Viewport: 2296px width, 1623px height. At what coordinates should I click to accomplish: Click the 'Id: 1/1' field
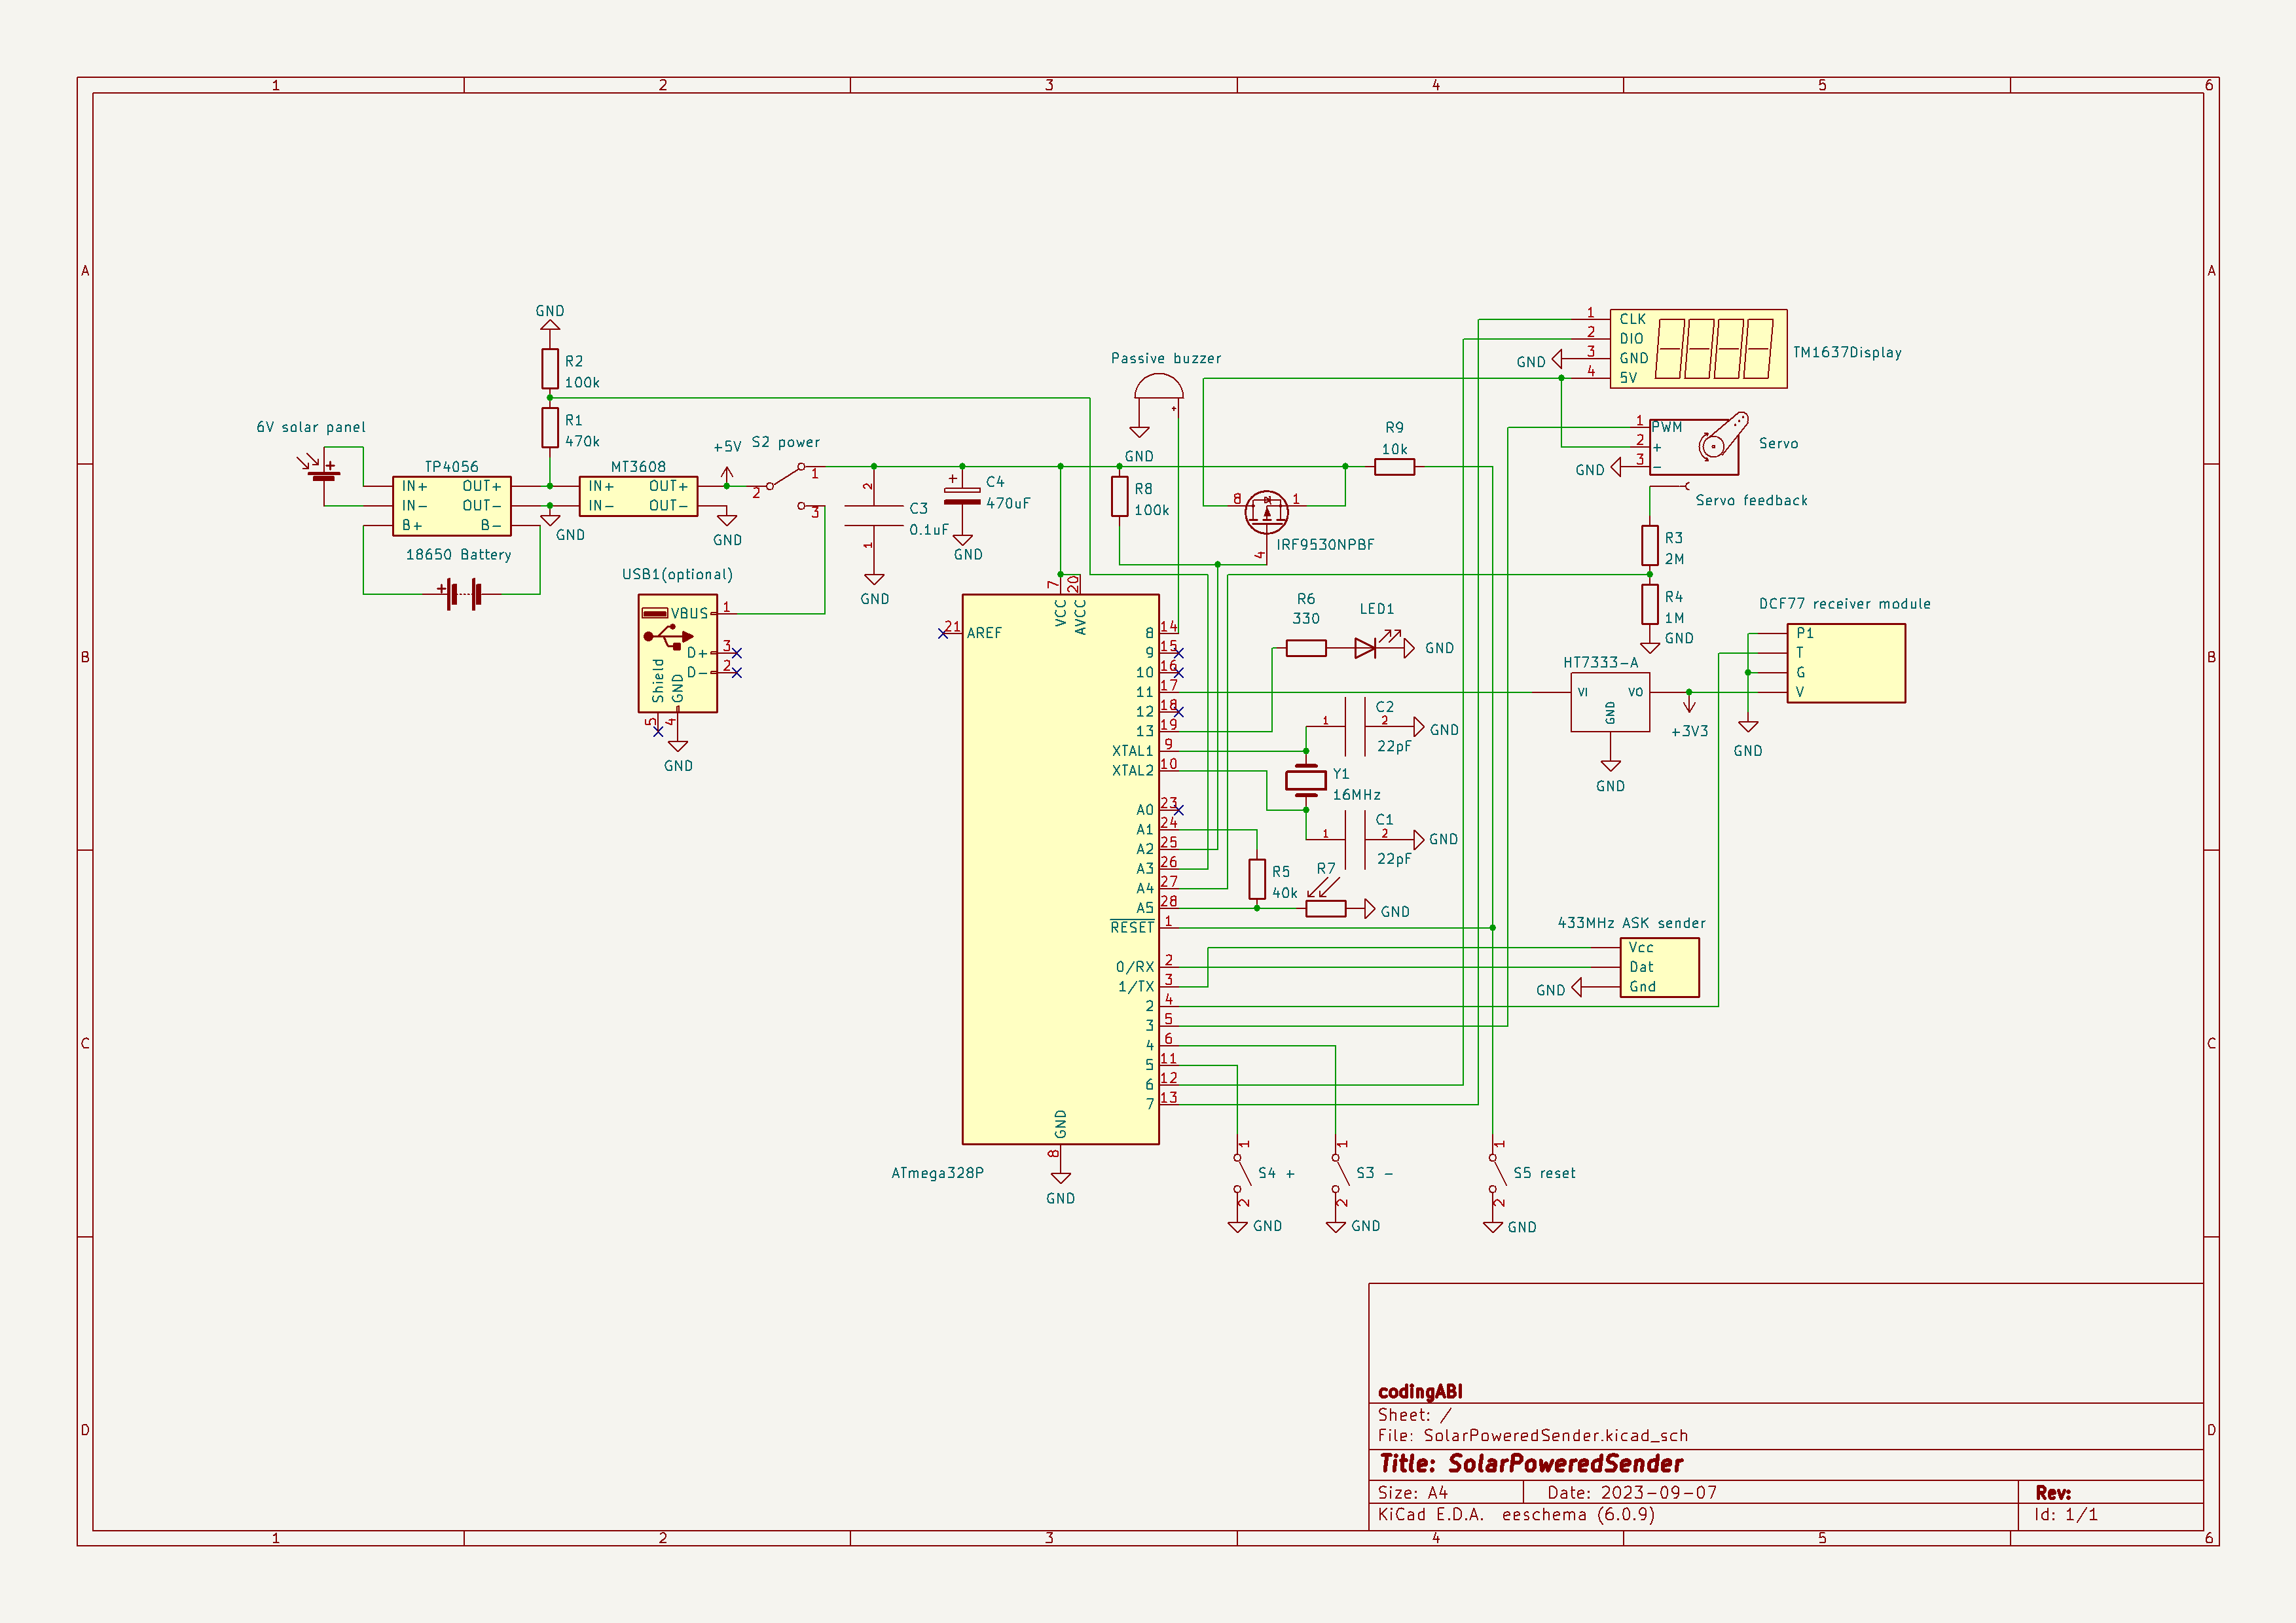tap(2065, 1515)
